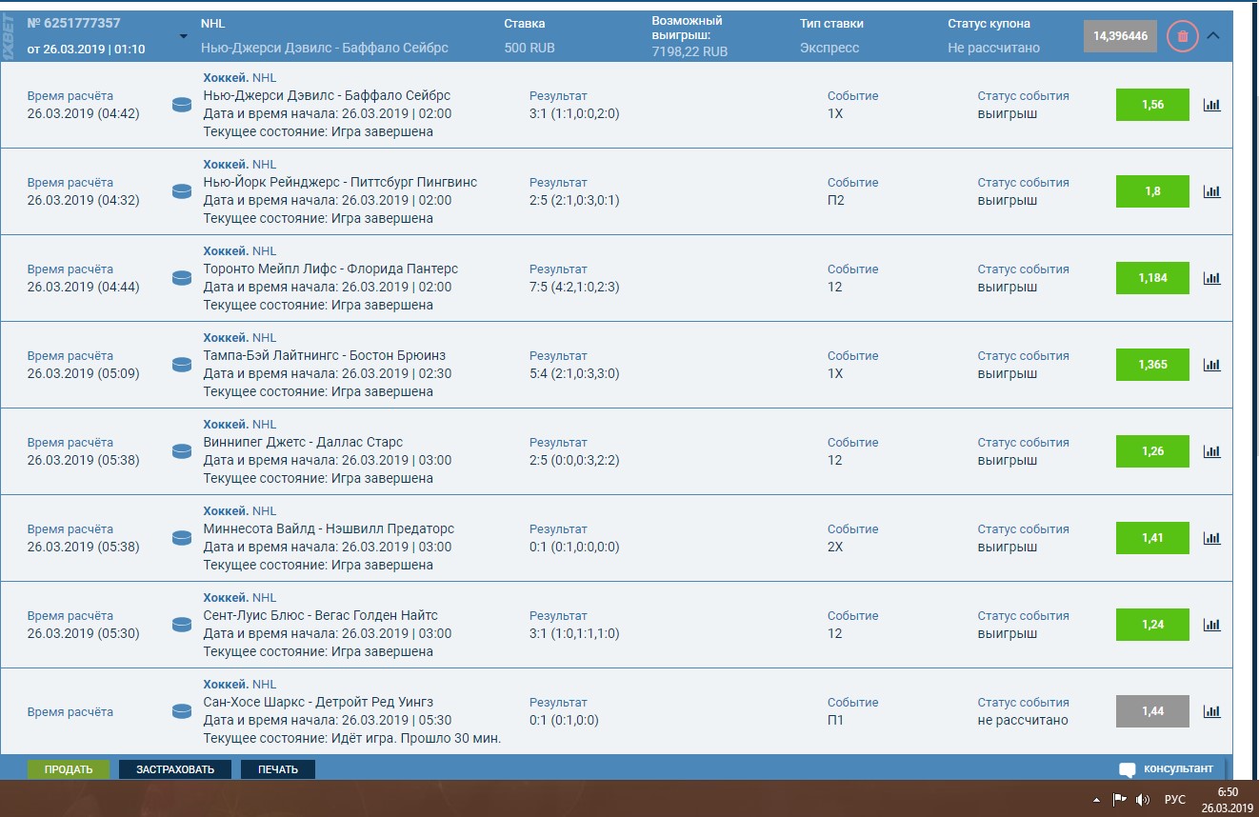Click result 5:4 (2:1,0:3,3:0)
Viewport: 1259px width, 817px height.
click(574, 373)
